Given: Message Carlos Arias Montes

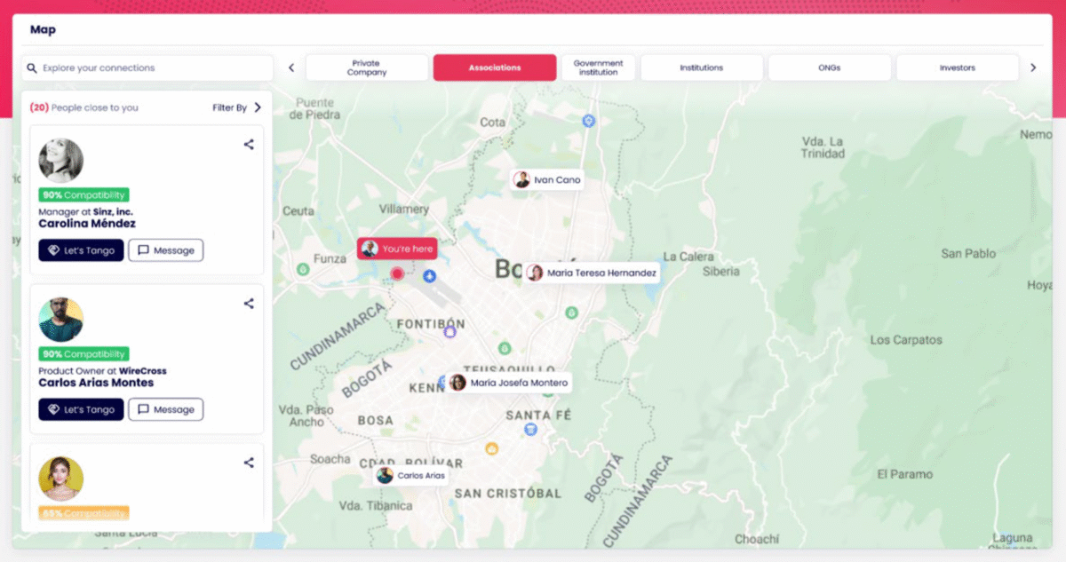Looking at the screenshot, I should (x=166, y=409).
